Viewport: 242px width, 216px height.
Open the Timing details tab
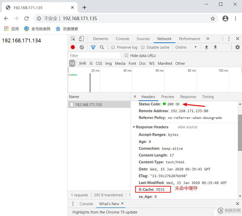pyautogui.click(x=208, y=97)
